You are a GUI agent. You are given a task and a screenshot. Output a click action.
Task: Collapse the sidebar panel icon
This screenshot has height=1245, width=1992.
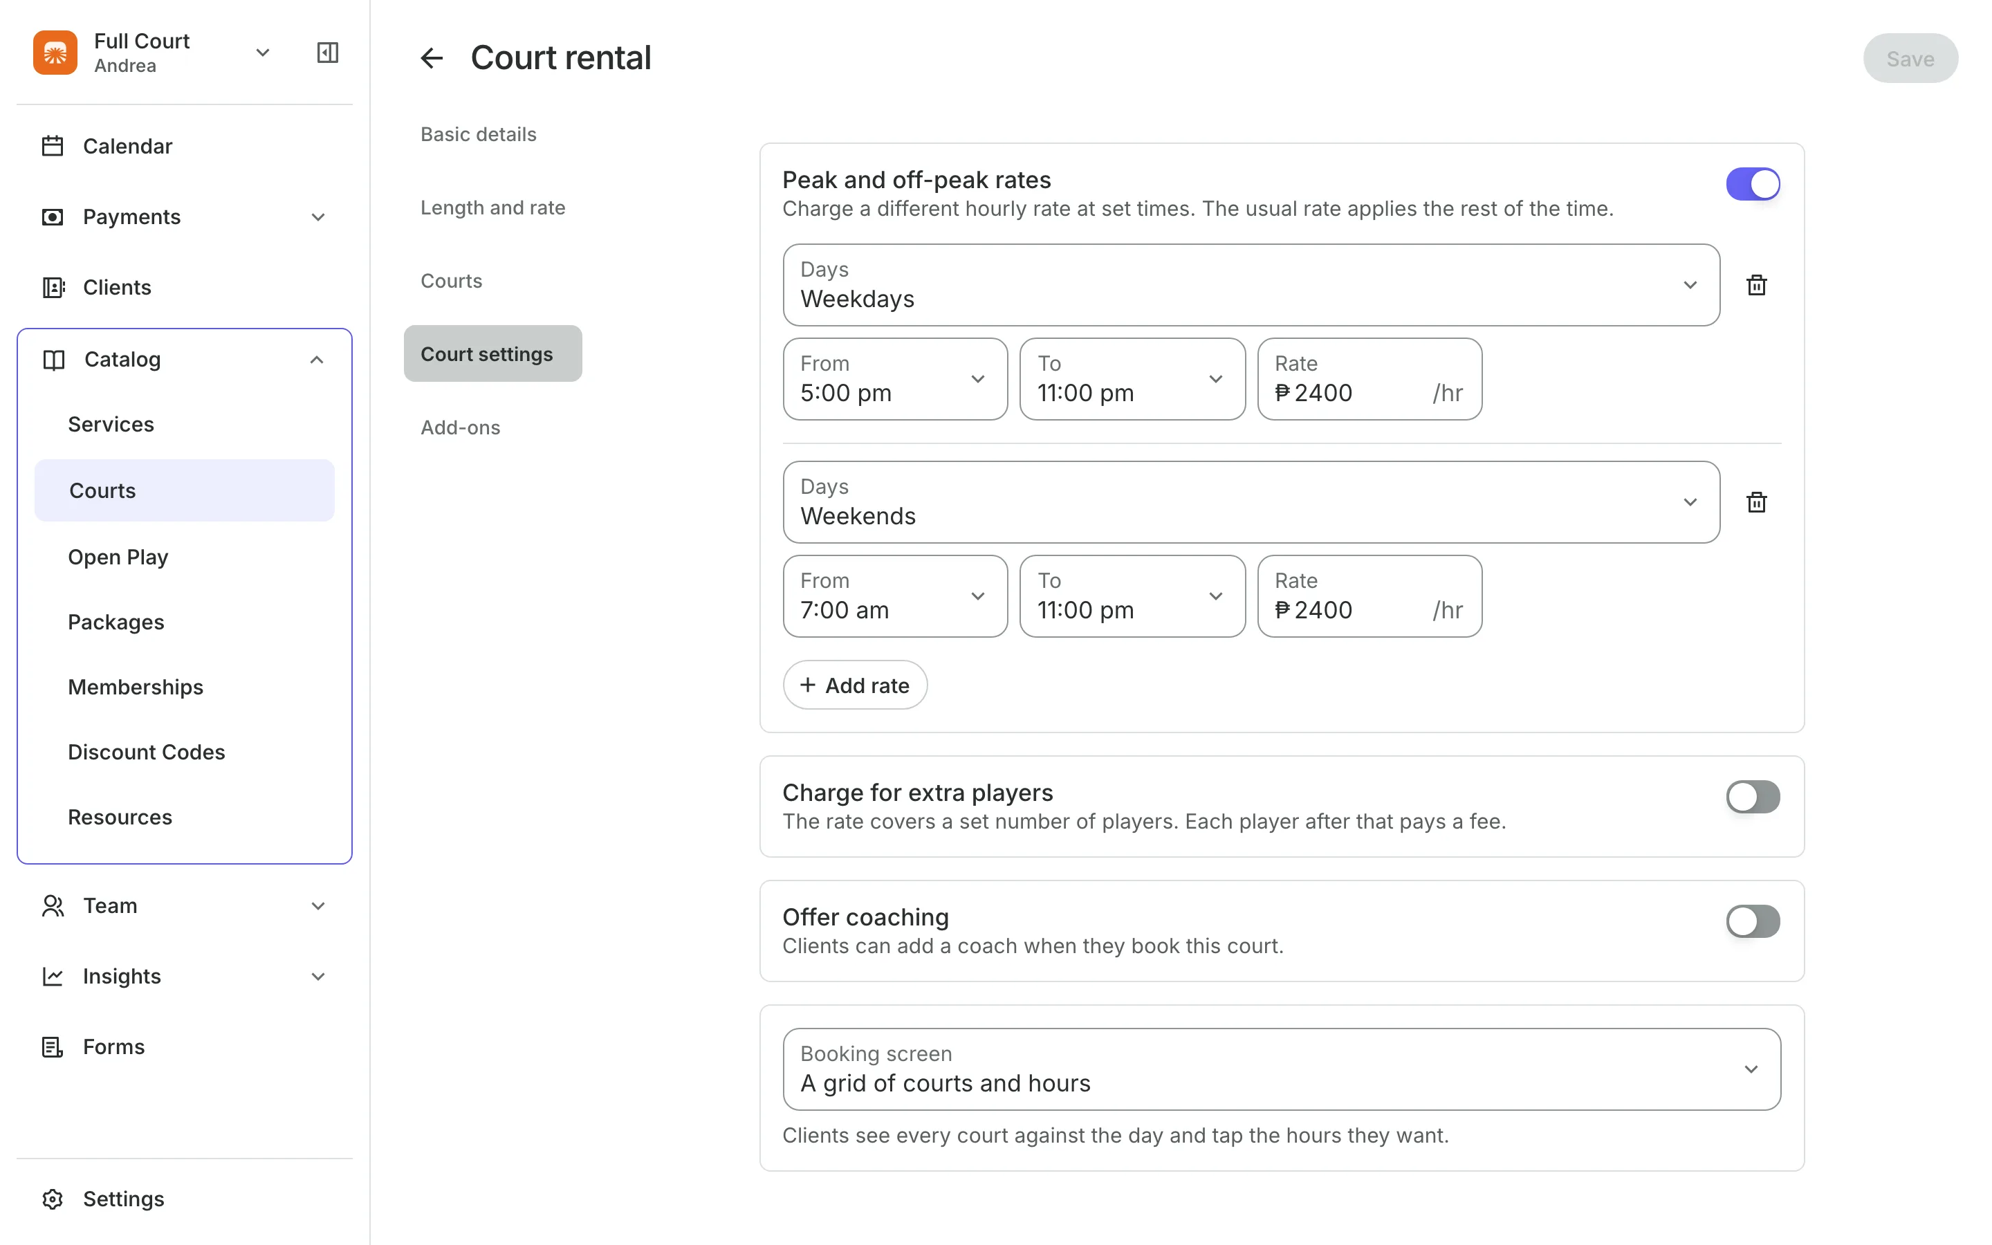tap(328, 53)
